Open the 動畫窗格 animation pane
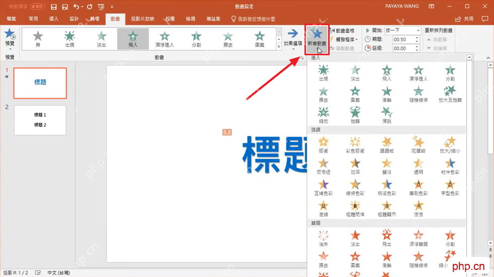 tap(342, 31)
